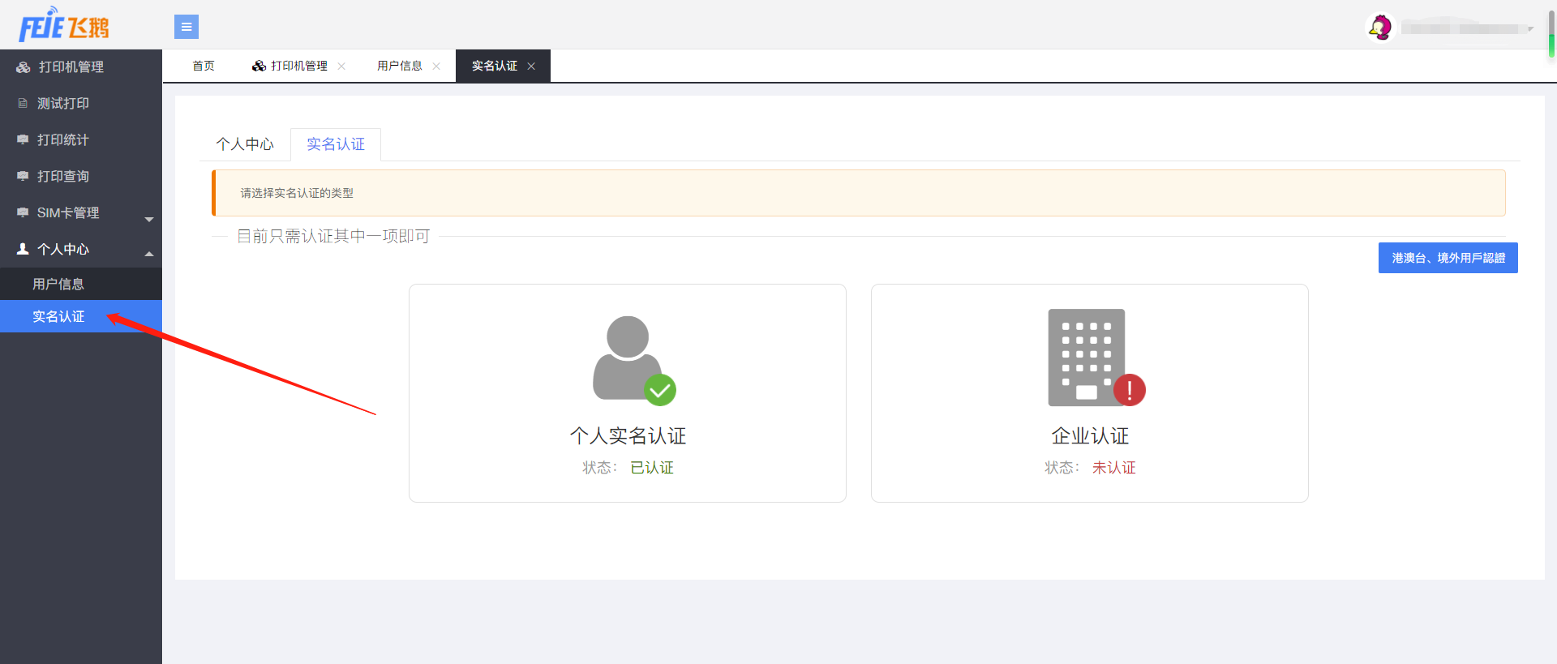The width and height of the screenshot is (1557, 664).
Task: Open 用户信息 in the sidebar
Action: pos(58,284)
